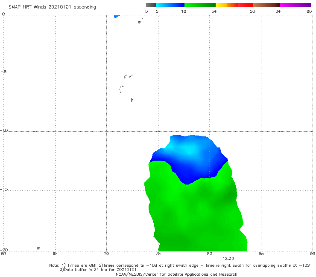This screenshot has height=277, width=316.
Task: Click the 'Data buffer is 24 hrs' note
Action: 98,270
